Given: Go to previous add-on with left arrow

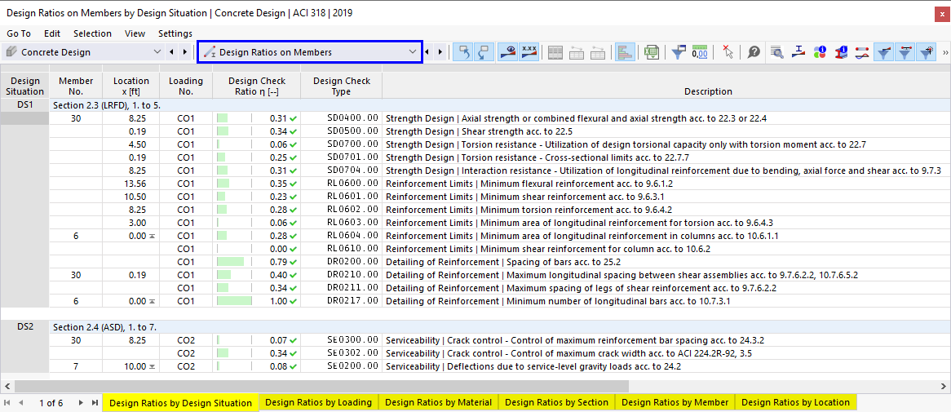Looking at the screenshot, I should [172, 52].
